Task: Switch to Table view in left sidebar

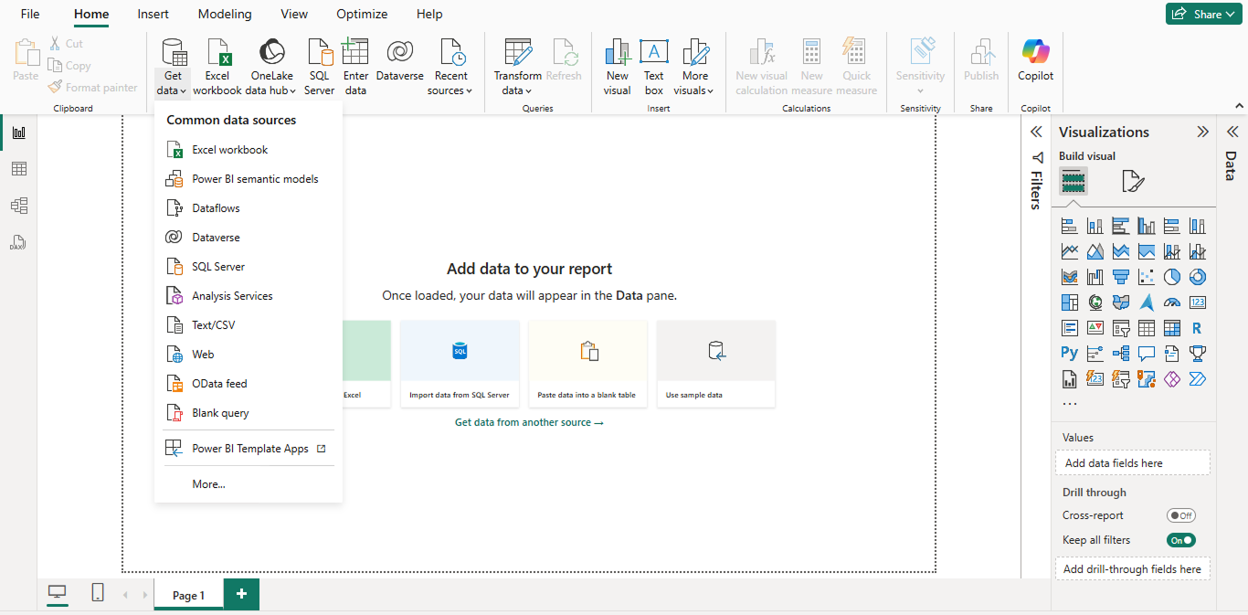Action: pos(18,169)
